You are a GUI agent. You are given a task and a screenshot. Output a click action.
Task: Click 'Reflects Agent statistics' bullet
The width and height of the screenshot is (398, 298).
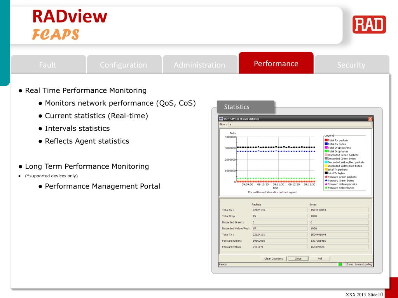coord(87,141)
